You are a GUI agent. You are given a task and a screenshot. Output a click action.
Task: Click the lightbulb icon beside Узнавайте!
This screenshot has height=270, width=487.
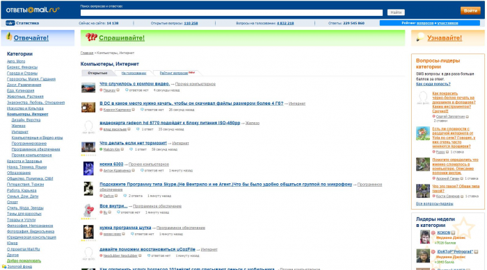(420, 37)
